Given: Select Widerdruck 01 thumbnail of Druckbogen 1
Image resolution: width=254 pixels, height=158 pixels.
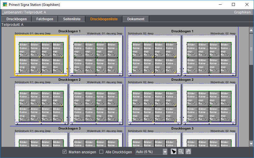Looking at the screenshot, I should click(96, 55).
